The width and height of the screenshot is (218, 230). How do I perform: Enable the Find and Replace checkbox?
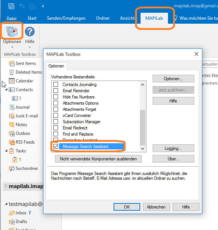56,134
